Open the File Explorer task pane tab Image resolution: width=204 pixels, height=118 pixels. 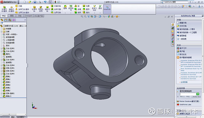(172, 31)
